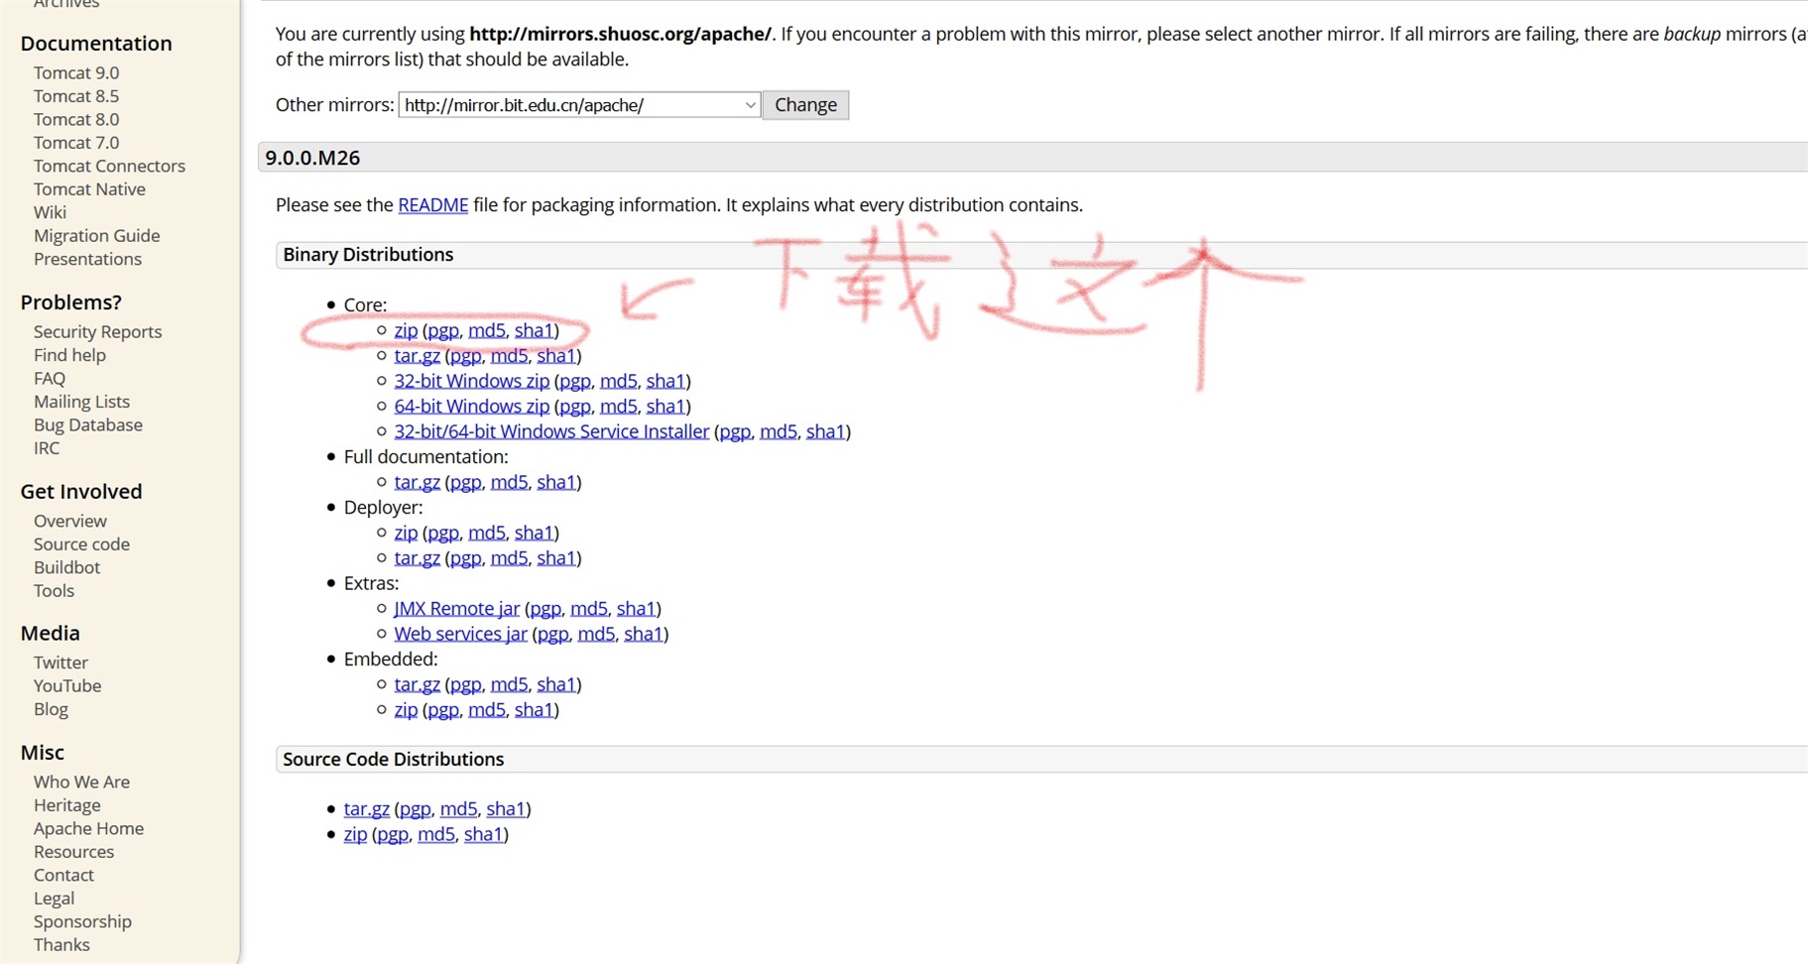Open Tomcat 7.0 documentation
This screenshot has width=1808, height=964.
[76, 143]
